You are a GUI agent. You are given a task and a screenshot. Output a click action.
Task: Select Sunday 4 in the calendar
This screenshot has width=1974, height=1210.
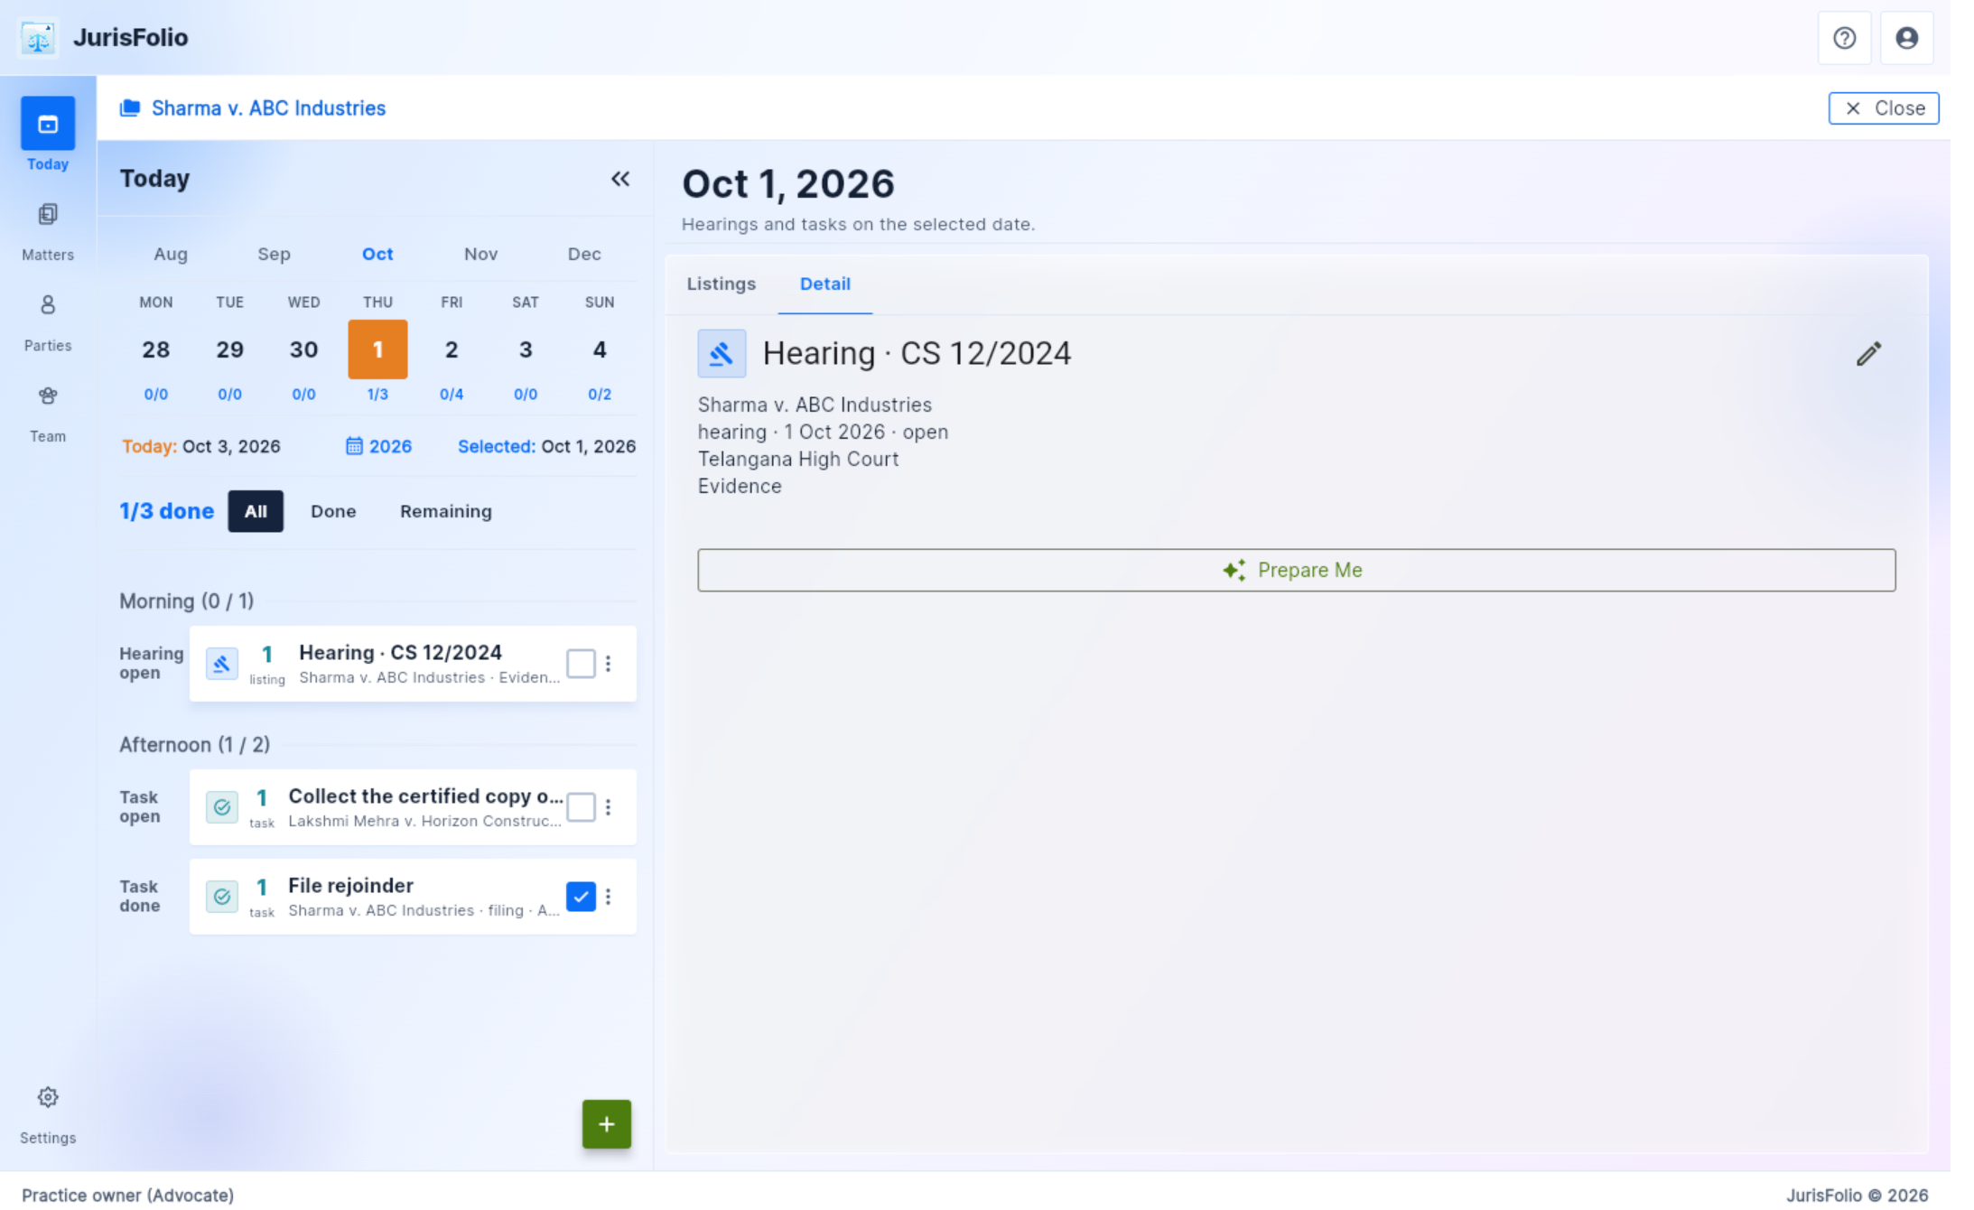600,349
